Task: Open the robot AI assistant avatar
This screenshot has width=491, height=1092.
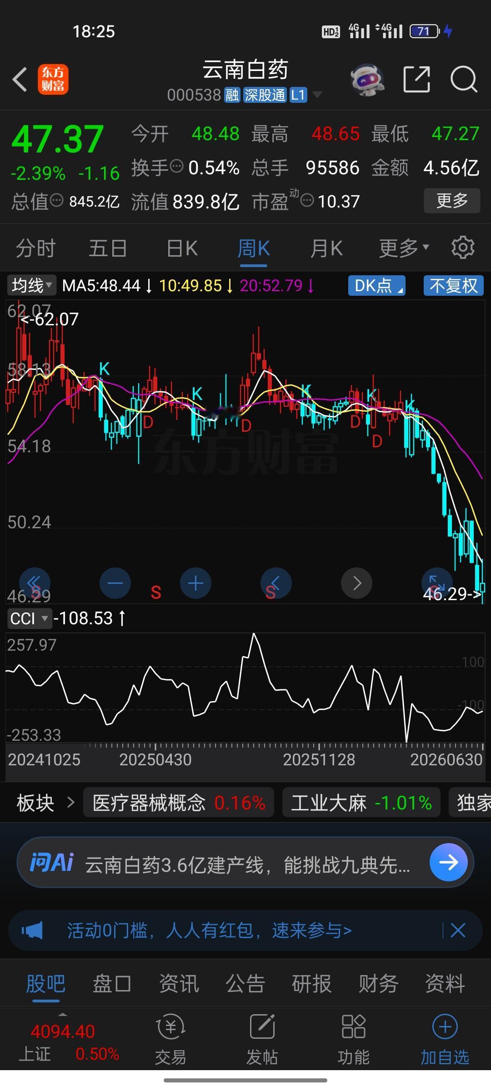Action: [367, 80]
